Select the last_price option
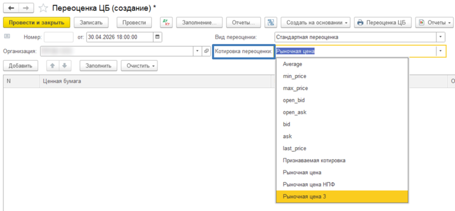The width and height of the screenshot is (455, 211). point(342,148)
